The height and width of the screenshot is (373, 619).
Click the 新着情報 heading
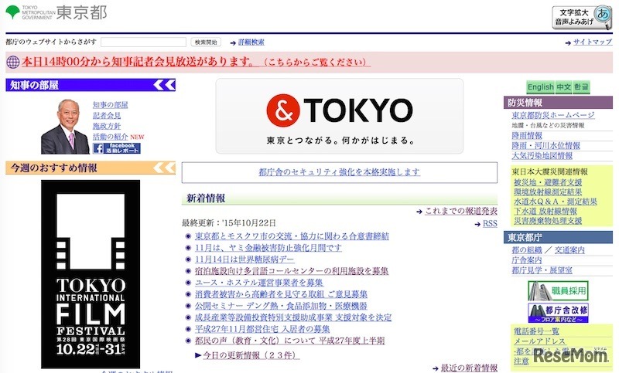pyautogui.click(x=206, y=198)
